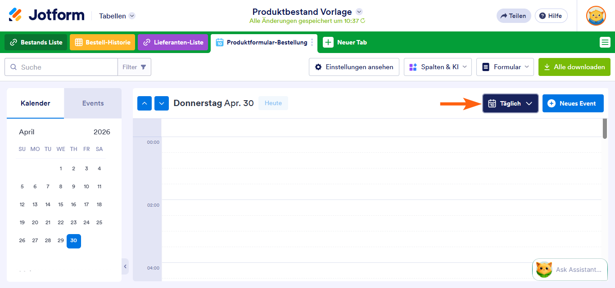Select April 7 in the mini calendar
This screenshot has height=288, width=615.
coord(48,186)
